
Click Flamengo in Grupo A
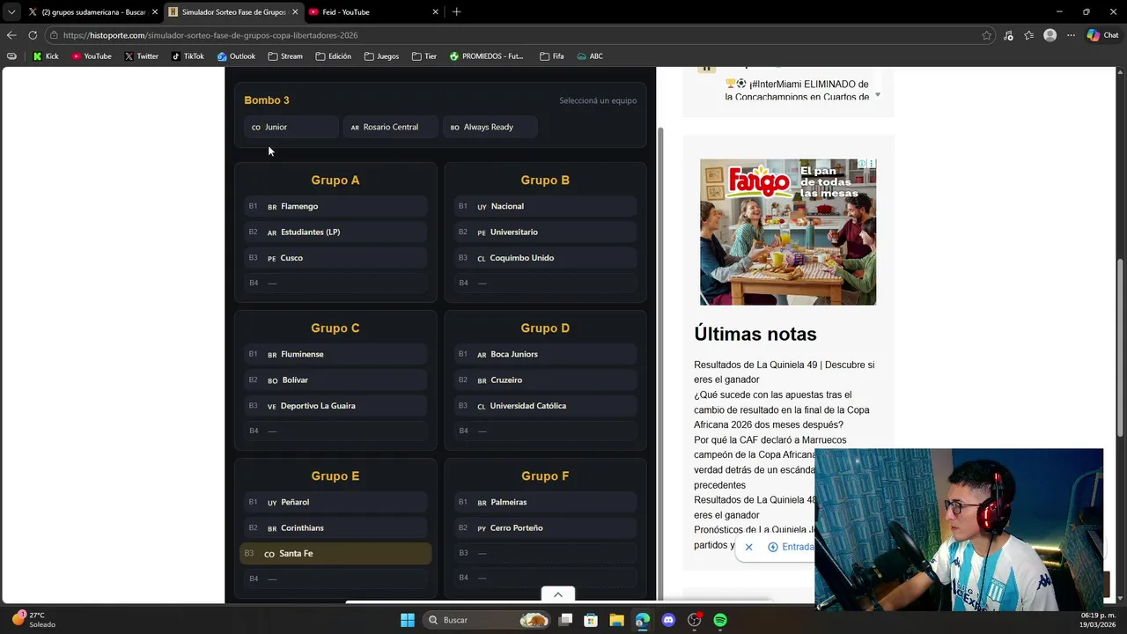tap(335, 206)
